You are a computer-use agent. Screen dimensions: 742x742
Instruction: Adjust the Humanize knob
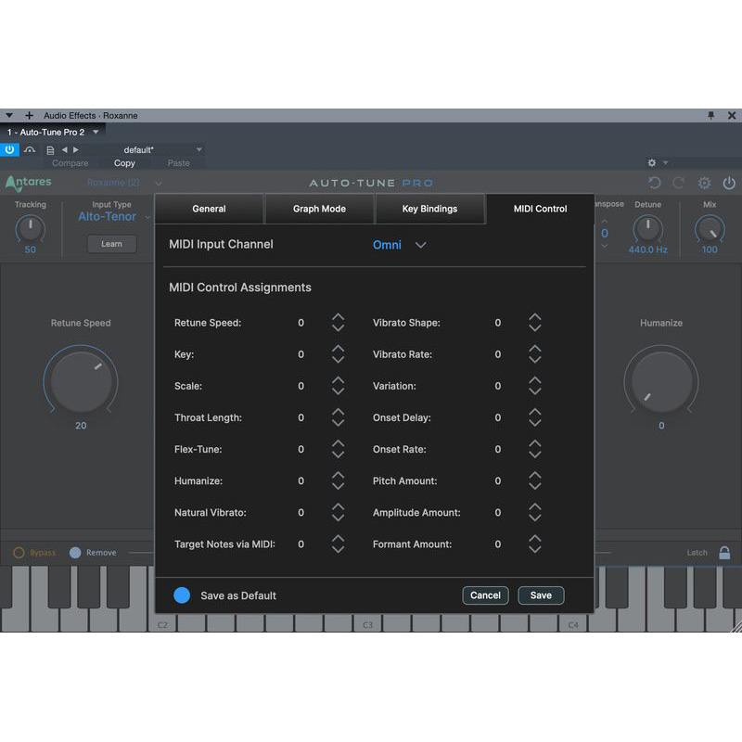click(661, 380)
